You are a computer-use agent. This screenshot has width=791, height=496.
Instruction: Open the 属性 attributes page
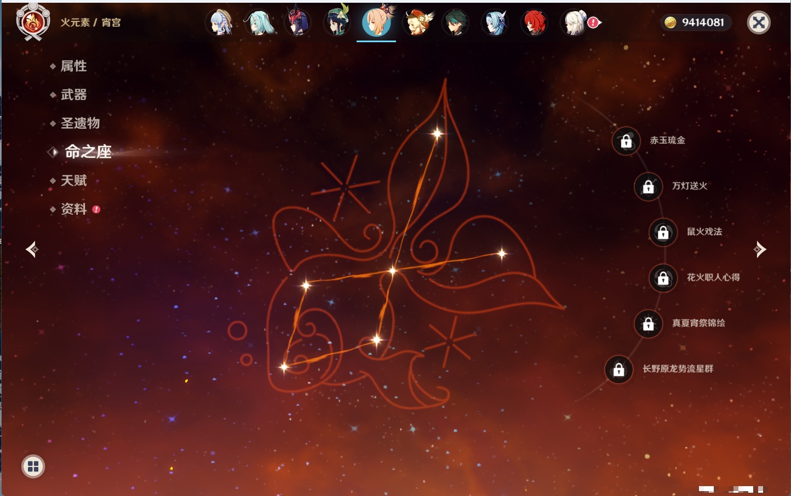[x=73, y=66]
